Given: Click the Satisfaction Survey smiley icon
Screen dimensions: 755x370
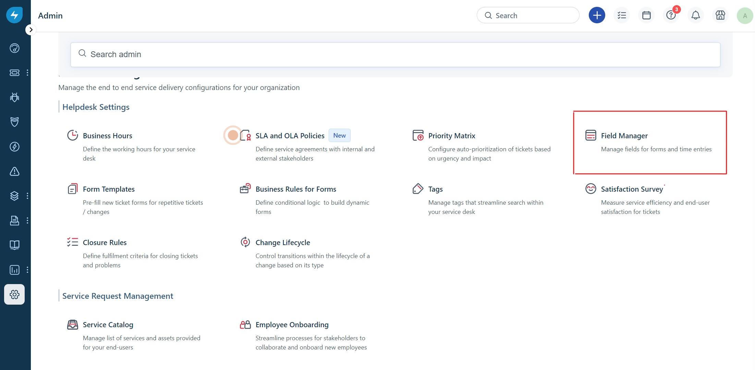Looking at the screenshot, I should coord(591,189).
